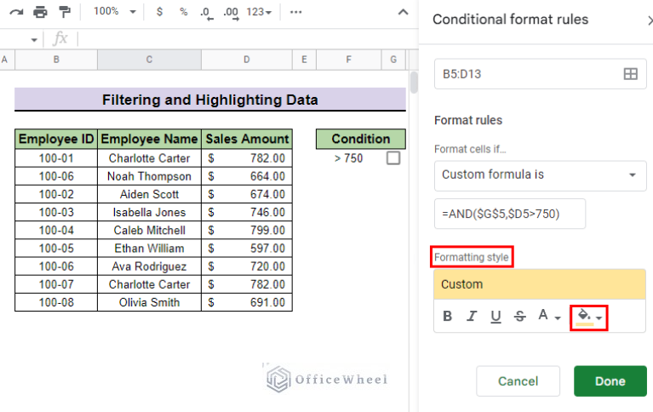The height and width of the screenshot is (412, 653).
Task: Select the paint format tool
Action: [65, 12]
